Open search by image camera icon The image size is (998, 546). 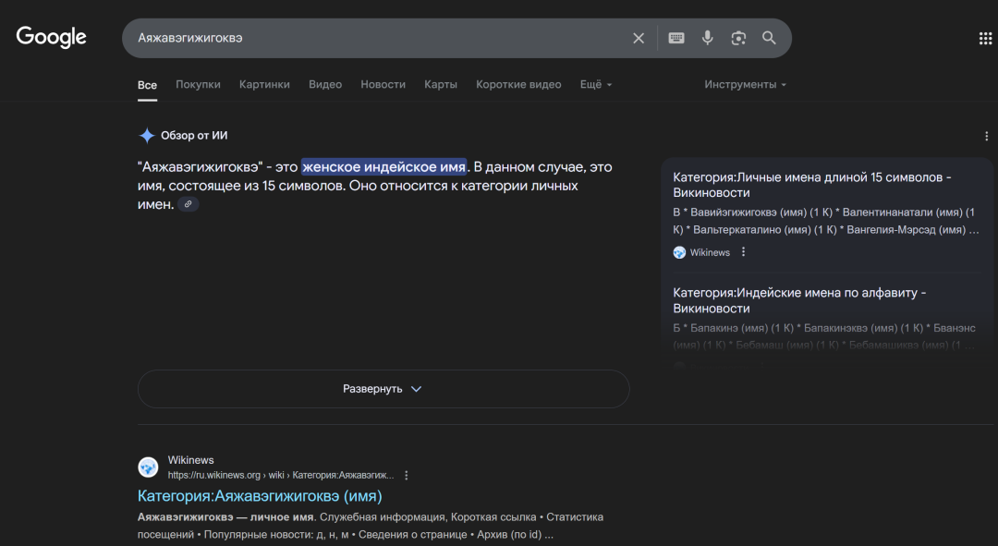pyautogui.click(x=738, y=38)
